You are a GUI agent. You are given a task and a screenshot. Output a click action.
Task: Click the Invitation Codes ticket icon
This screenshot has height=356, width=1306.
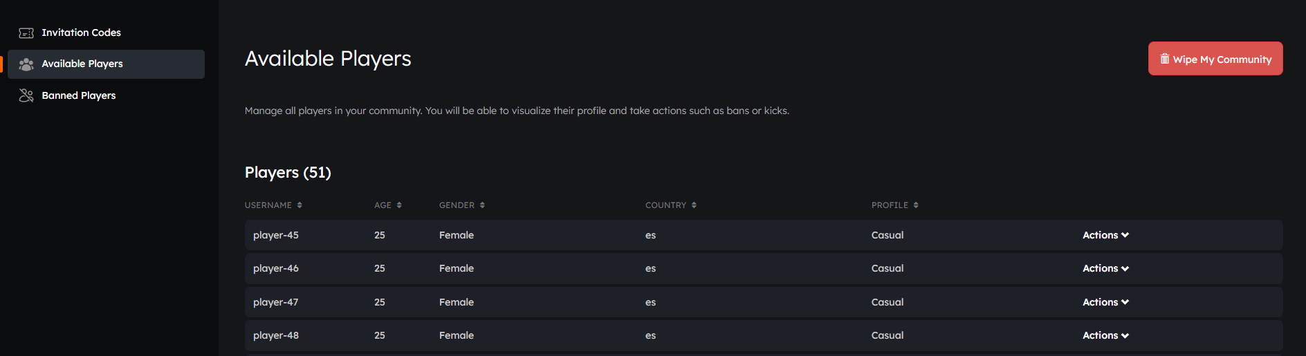[x=26, y=33]
